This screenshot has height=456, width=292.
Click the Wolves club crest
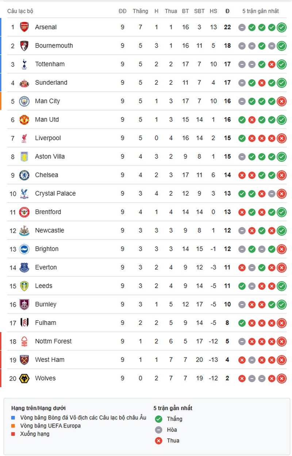click(24, 378)
